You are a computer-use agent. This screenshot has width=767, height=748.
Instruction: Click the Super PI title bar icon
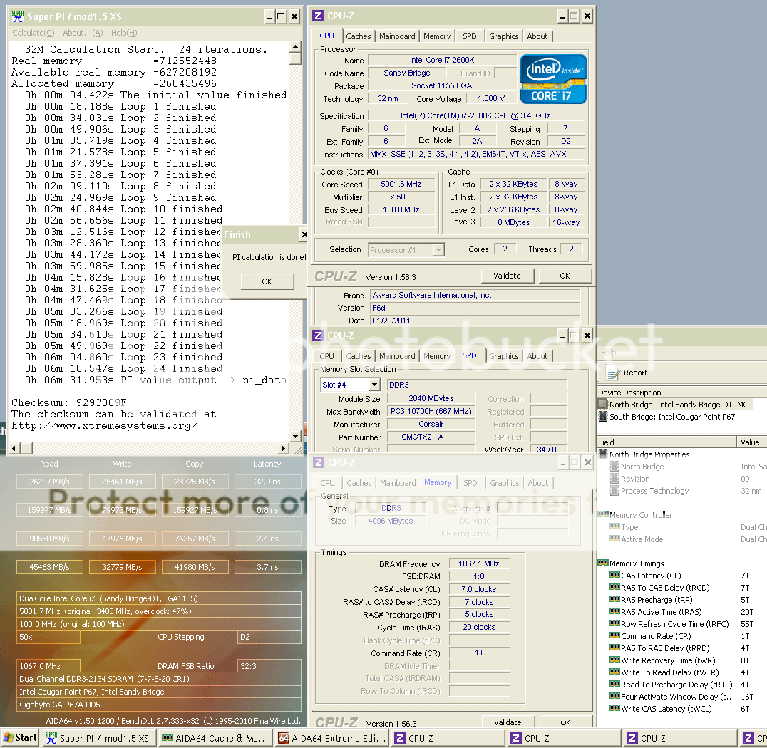[17, 16]
